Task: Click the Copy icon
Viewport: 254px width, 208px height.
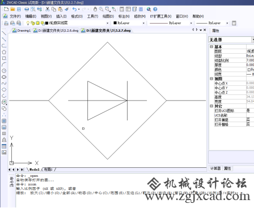Action: coord(54,9)
